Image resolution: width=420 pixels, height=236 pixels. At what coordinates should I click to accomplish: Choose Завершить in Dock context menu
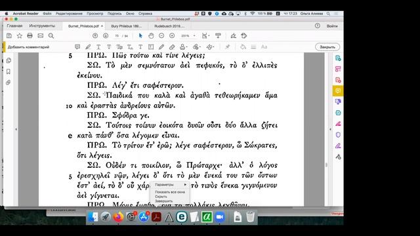[170, 201]
